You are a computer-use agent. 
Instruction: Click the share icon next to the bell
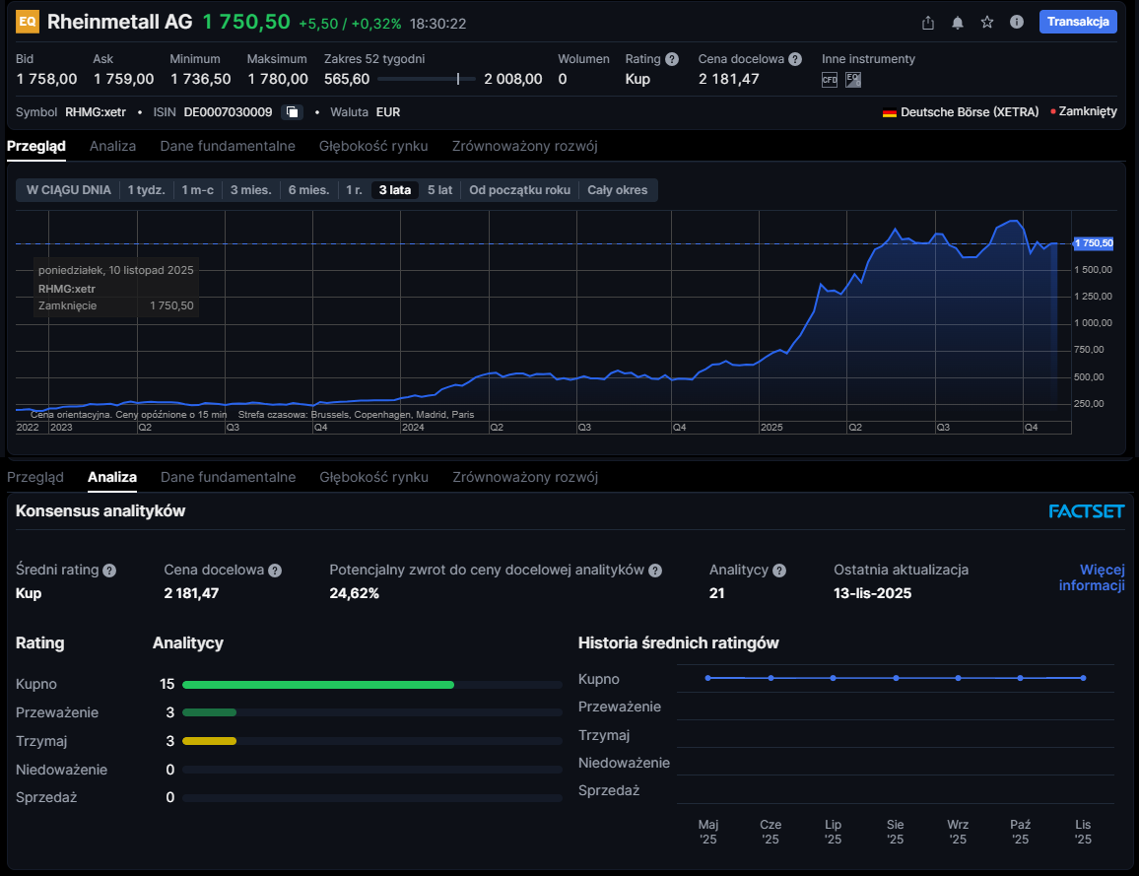click(x=927, y=23)
